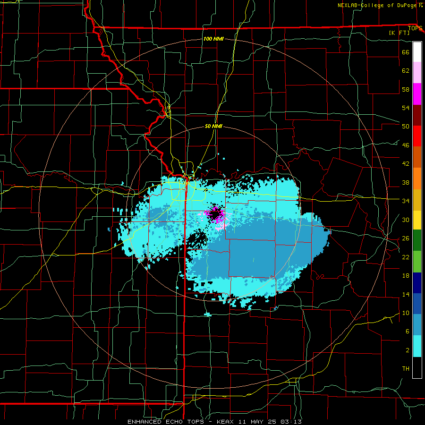Click the legend value 66
425x425 pixels.
click(406, 52)
